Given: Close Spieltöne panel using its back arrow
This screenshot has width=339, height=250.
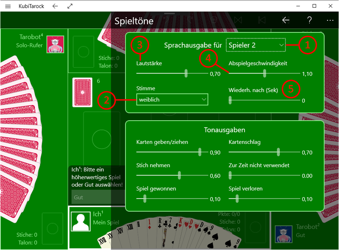Looking at the screenshot, I should pos(286,21).
